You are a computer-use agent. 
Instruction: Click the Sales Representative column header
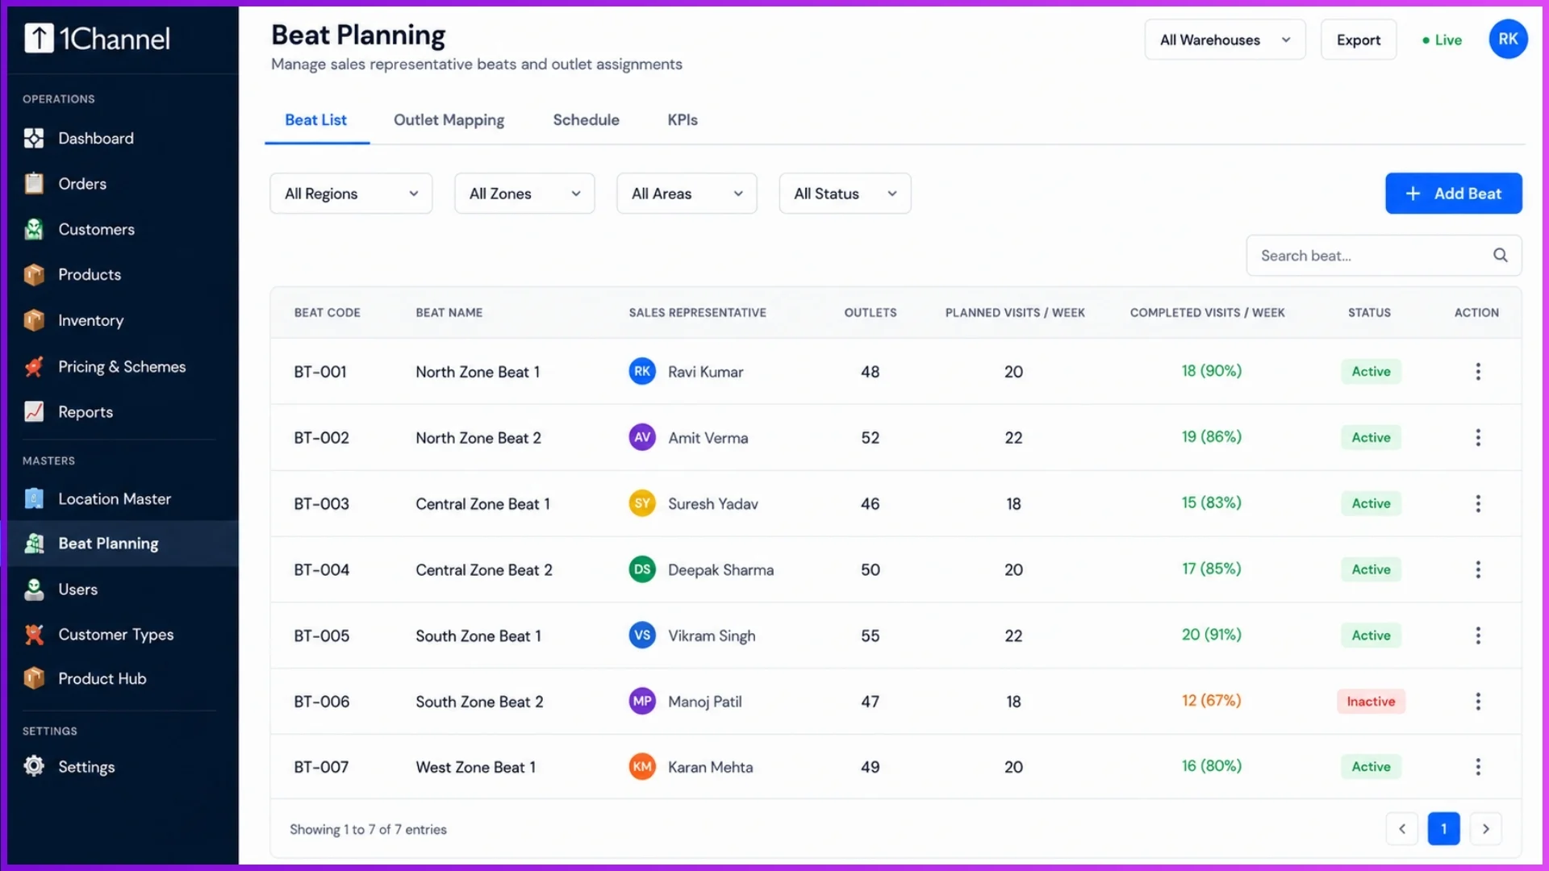(x=697, y=313)
